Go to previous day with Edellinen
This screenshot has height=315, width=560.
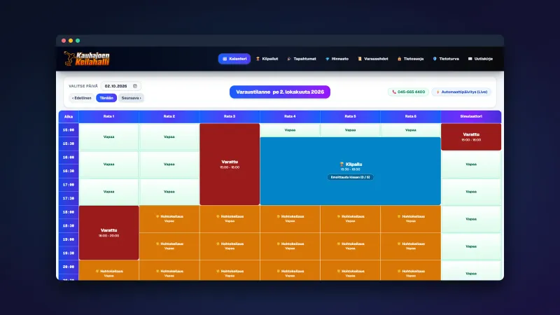(x=82, y=98)
